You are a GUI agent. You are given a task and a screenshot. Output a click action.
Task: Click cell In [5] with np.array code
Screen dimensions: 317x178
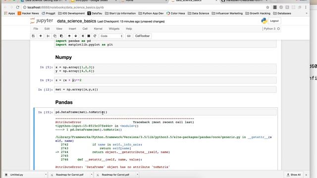pos(165,69)
